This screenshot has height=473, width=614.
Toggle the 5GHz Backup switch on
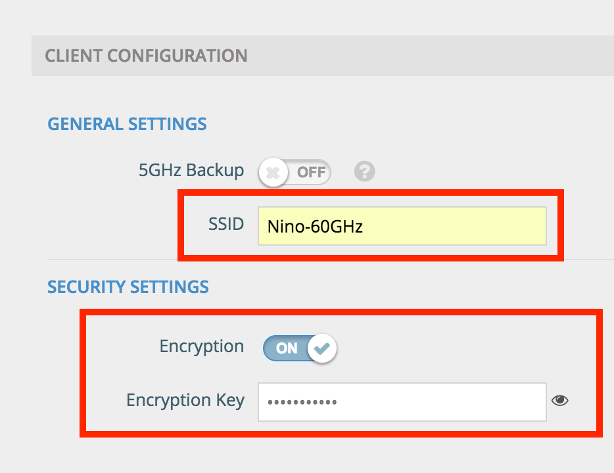pos(295,171)
